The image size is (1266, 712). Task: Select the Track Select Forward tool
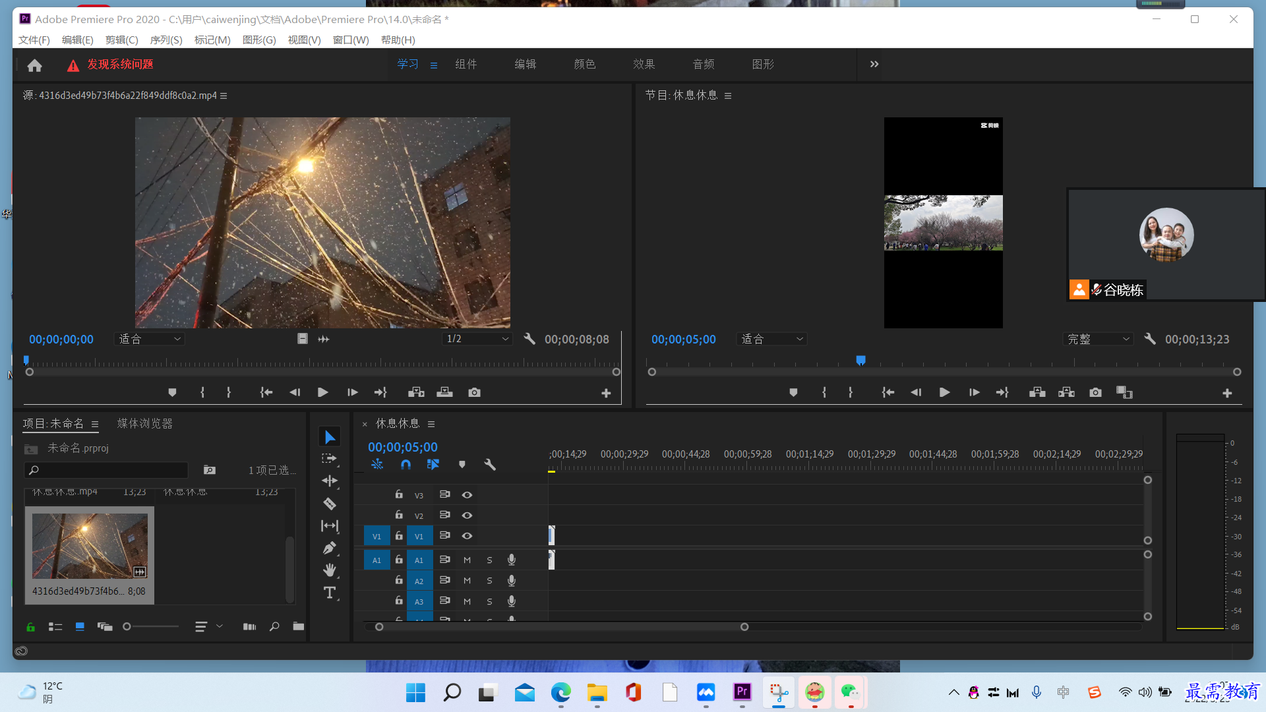pos(330,459)
